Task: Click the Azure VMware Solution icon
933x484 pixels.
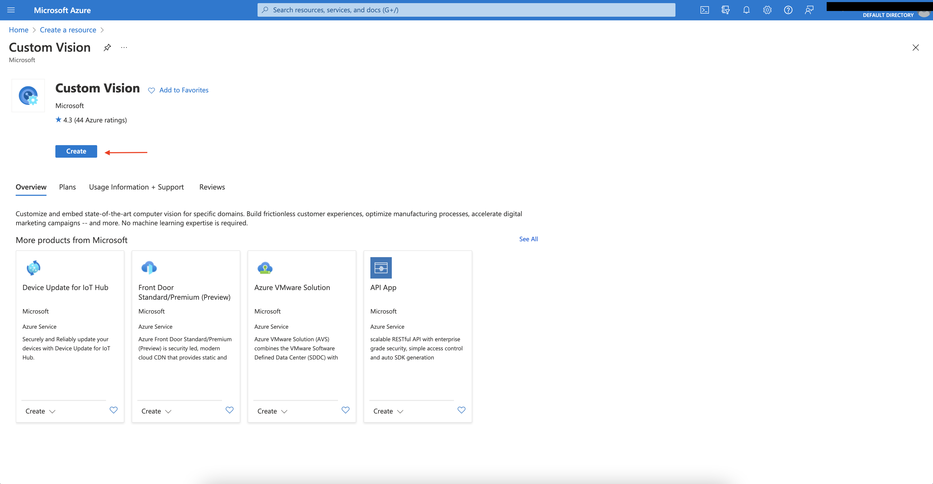Action: click(x=265, y=268)
